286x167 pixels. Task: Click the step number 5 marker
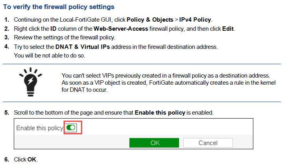[x=7, y=113]
